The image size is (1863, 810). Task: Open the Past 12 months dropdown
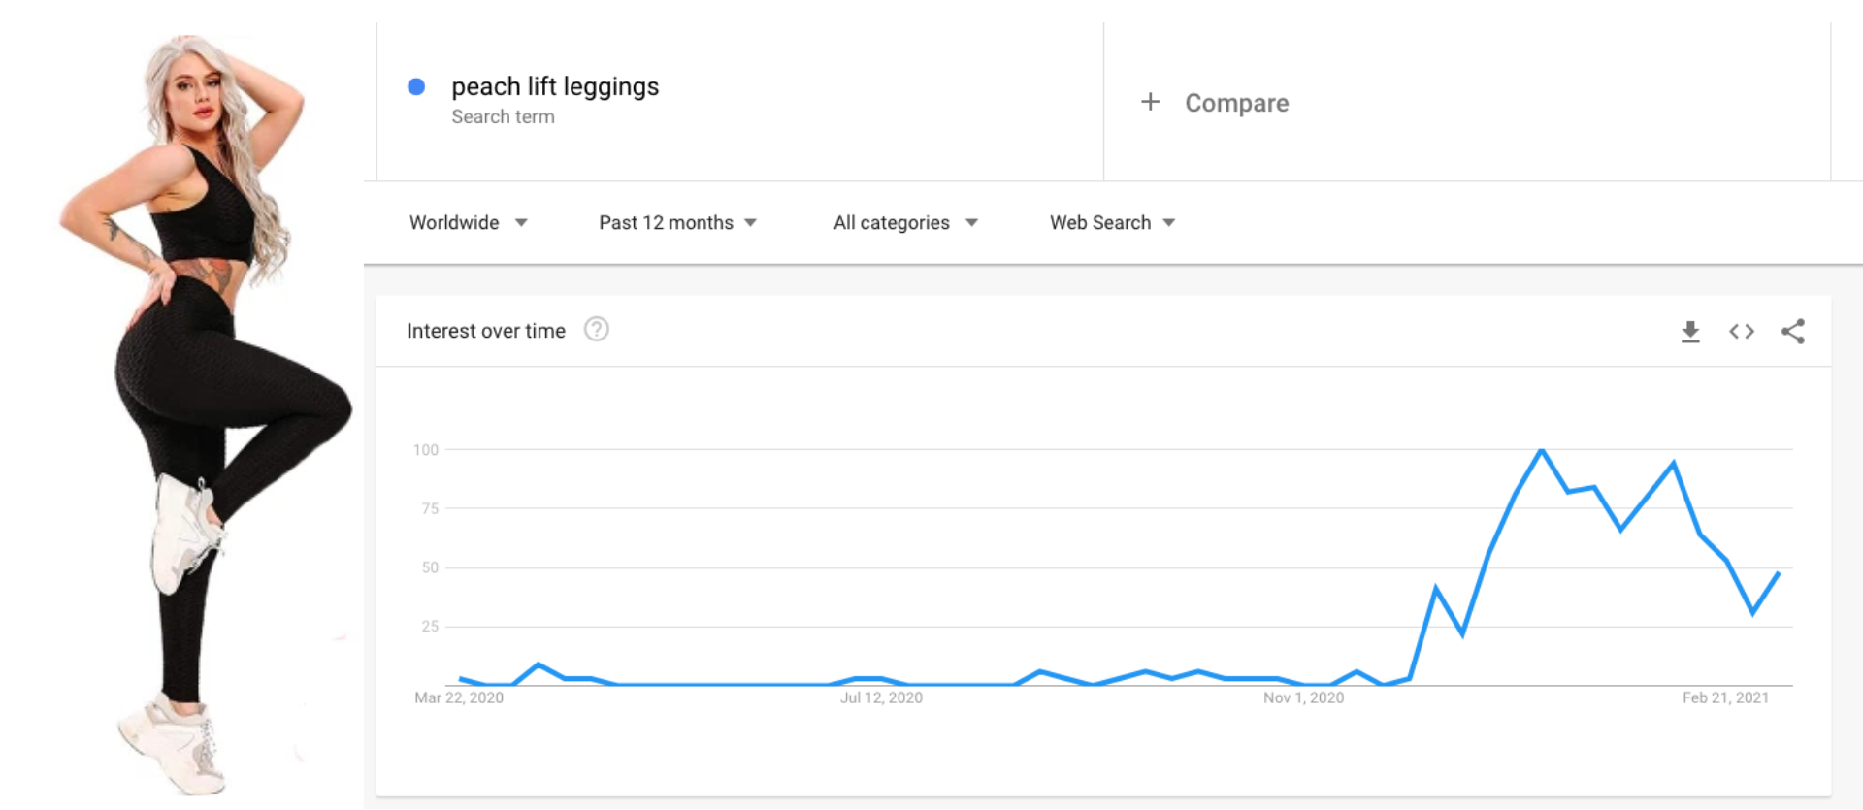tap(677, 223)
